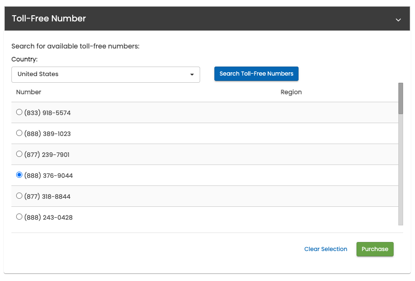Select radio button for (877) 239-7901
The image size is (415, 281).
[x=19, y=154]
